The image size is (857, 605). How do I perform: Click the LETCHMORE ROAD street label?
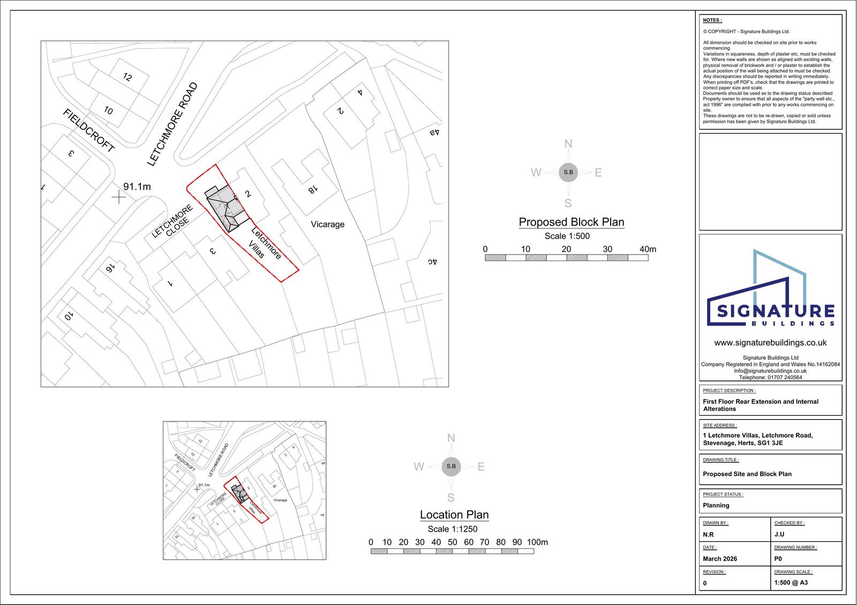pos(172,124)
